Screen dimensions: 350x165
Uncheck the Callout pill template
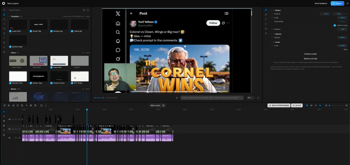coord(72,31)
